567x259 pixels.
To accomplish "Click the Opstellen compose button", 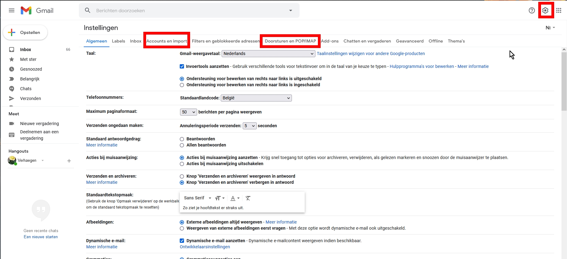I will [25, 32].
